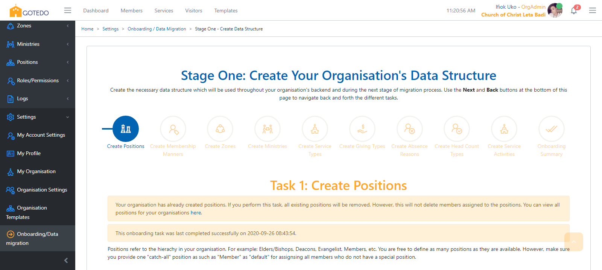
Task: Open the Members top menu
Action: pos(131,11)
